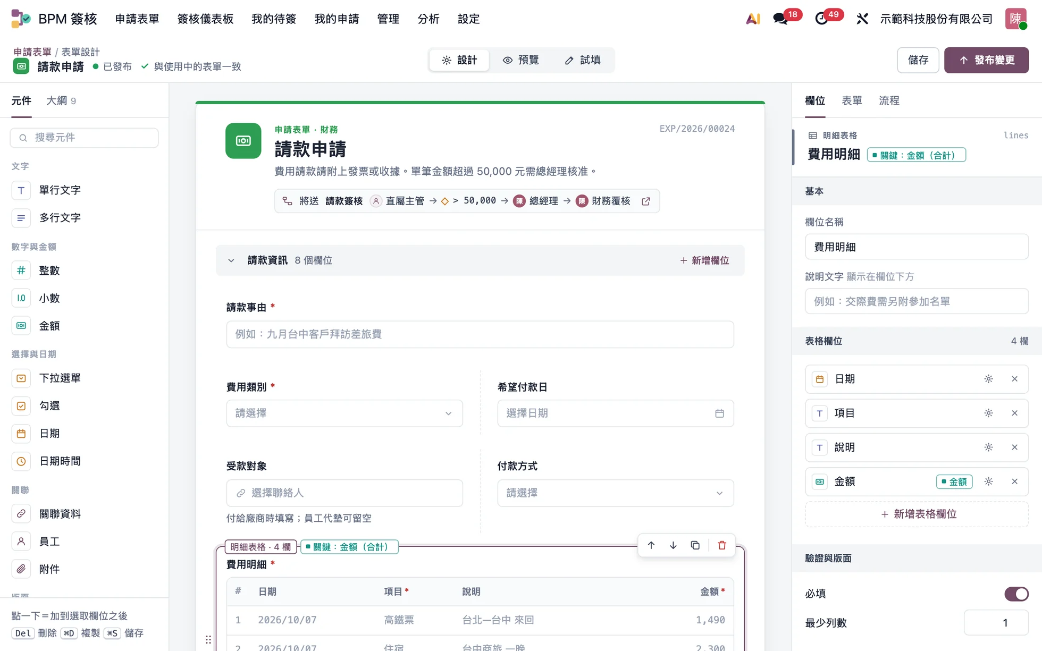Remove the 日期 table column

(1014, 379)
